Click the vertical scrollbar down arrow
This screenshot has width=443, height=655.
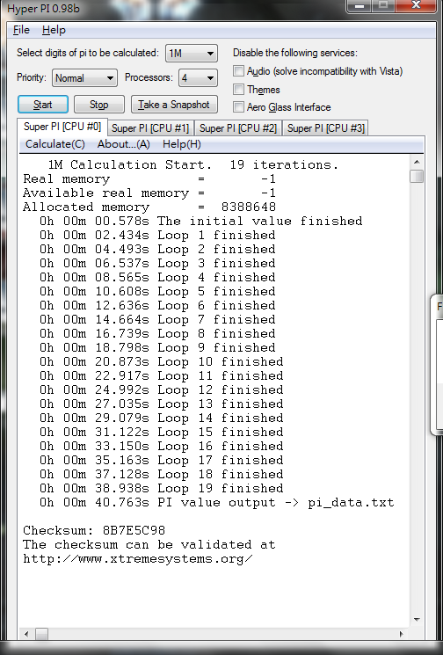point(417,620)
